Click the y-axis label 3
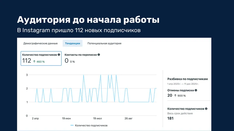This screenshot has height=131, width=234. click(27, 75)
